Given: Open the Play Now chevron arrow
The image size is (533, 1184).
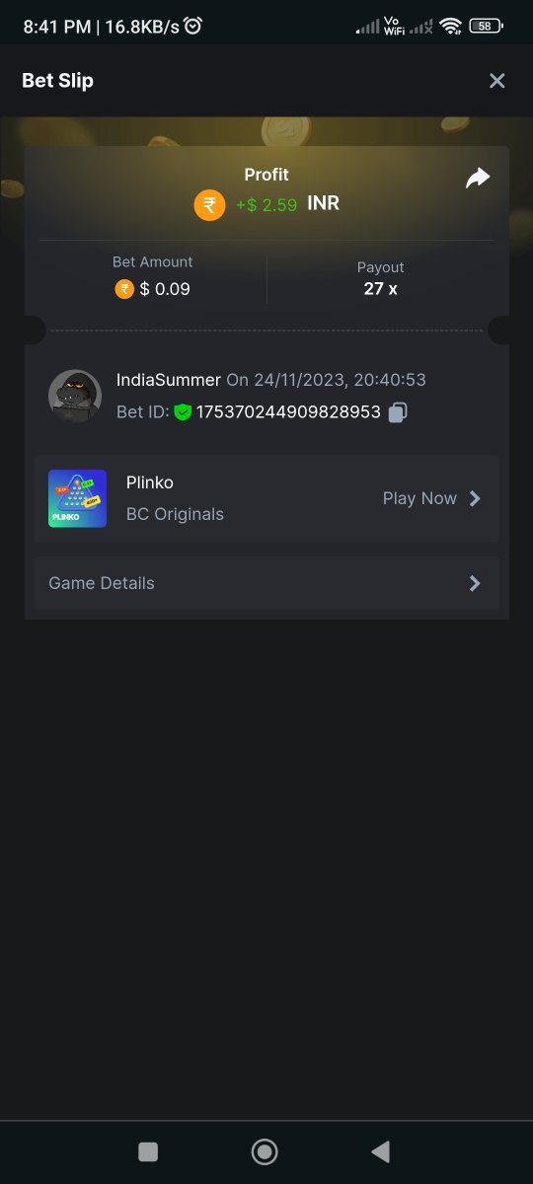Looking at the screenshot, I should 475,498.
